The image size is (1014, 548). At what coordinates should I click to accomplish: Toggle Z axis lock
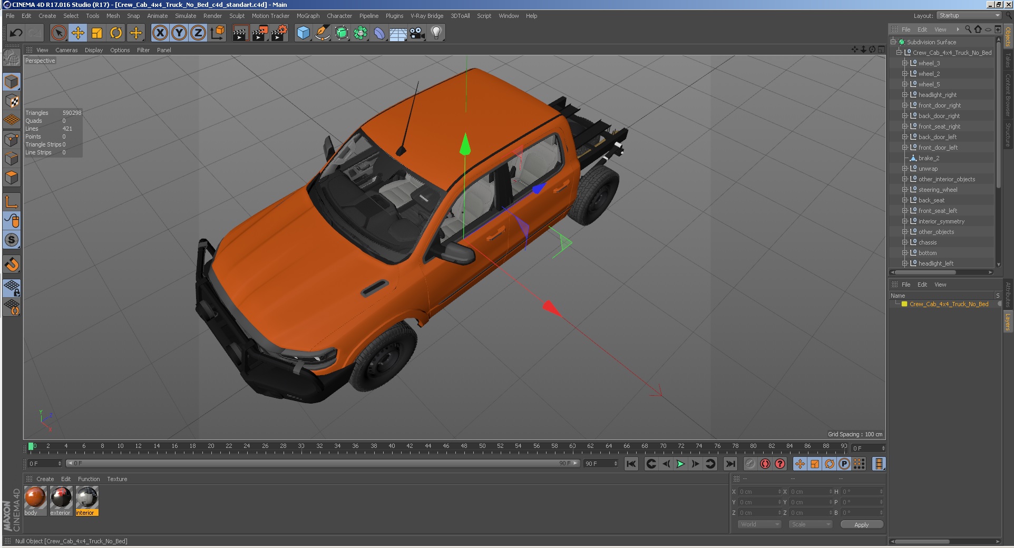click(x=198, y=33)
